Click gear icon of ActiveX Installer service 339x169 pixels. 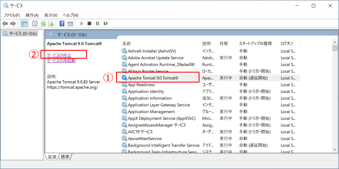pos(124,51)
